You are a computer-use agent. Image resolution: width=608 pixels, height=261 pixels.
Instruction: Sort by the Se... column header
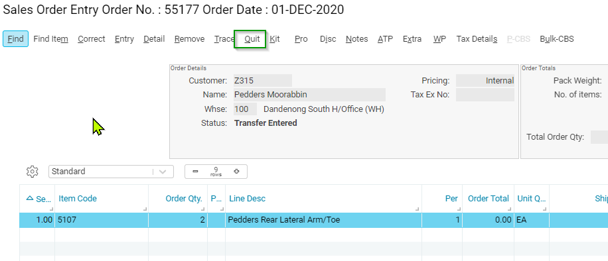[x=38, y=199]
